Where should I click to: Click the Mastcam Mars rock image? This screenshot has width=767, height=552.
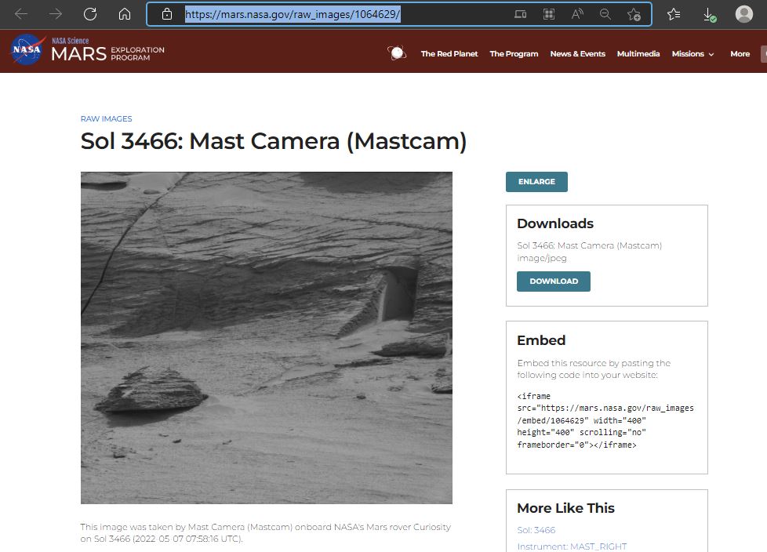coord(267,338)
